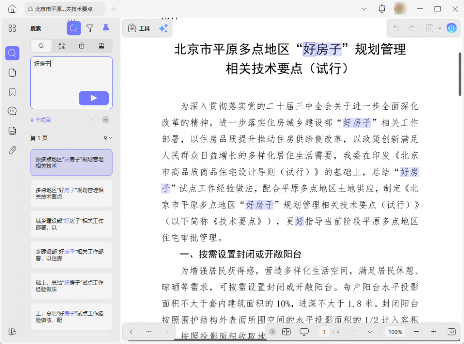Open the AI assistant sparkle icon beside 工具
Screen dimensions: 464x344
click(163, 28)
